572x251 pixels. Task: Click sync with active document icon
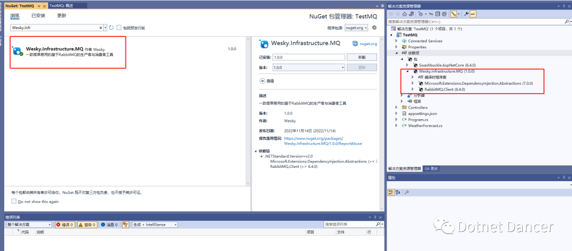[x=431, y=14]
